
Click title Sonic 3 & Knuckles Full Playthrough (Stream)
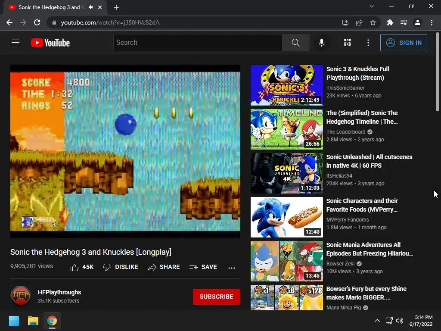click(358, 73)
